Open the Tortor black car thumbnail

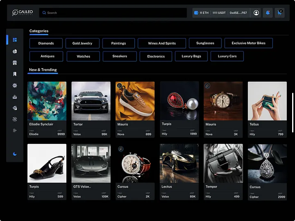[x=91, y=101]
